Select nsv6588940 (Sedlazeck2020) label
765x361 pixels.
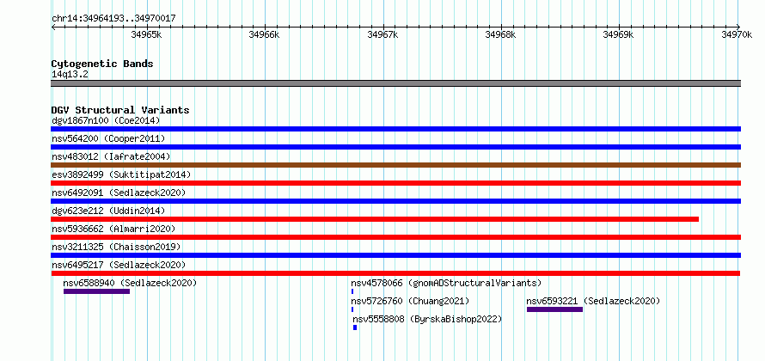130,283
